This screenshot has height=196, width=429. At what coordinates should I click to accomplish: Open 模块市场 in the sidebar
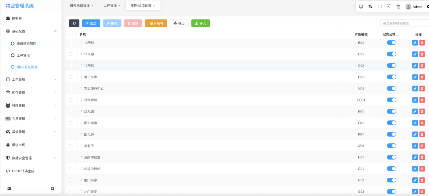tap(31, 145)
